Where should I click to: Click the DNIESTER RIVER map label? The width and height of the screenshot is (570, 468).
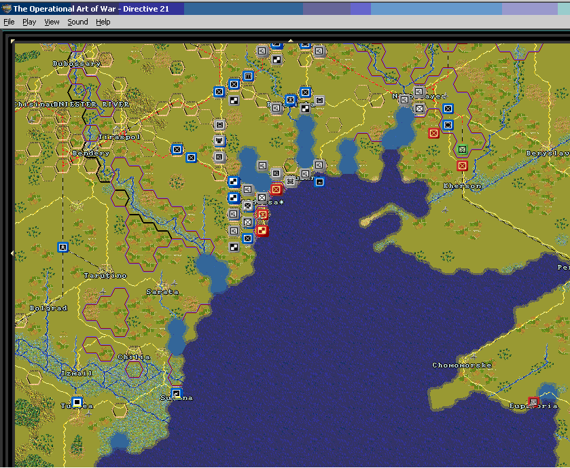point(91,105)
